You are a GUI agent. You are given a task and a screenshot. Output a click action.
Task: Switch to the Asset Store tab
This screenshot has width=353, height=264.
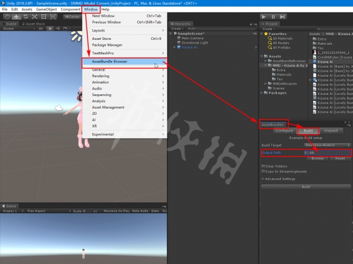tap(33, 24)
